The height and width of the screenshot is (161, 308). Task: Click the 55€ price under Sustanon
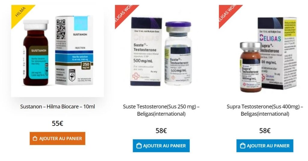click(57, 123)
